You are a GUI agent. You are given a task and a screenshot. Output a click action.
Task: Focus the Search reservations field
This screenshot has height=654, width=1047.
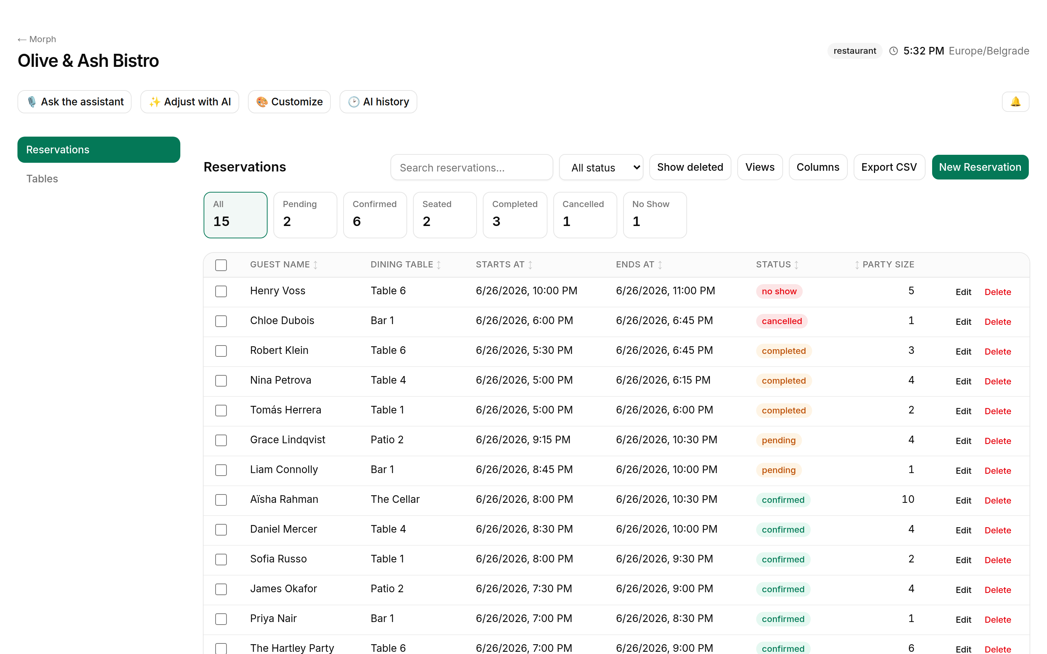click(x=472, y=167)
